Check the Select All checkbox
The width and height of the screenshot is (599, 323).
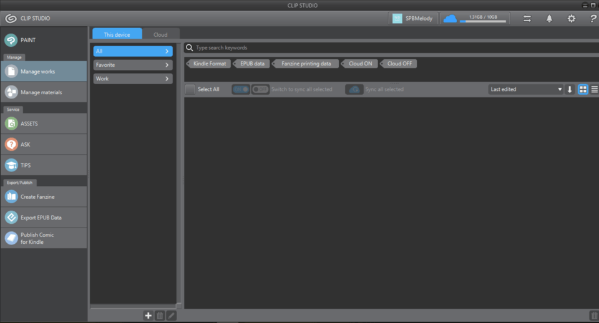tap(190, 89)
